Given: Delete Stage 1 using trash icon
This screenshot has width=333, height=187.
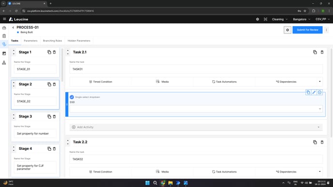Looking at the screenshot, I should click(54, 52).
